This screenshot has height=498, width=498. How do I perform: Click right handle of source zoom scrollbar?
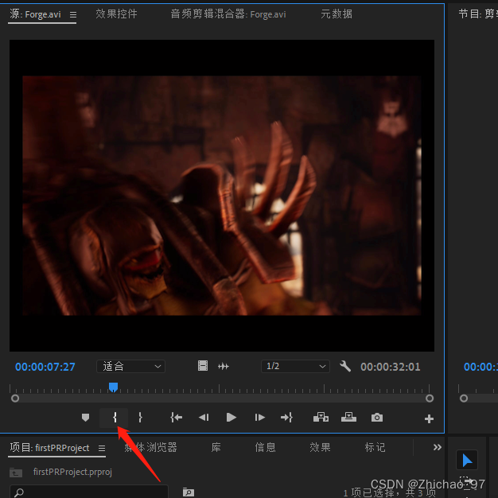pyautogui.click(x=430, y=399)
